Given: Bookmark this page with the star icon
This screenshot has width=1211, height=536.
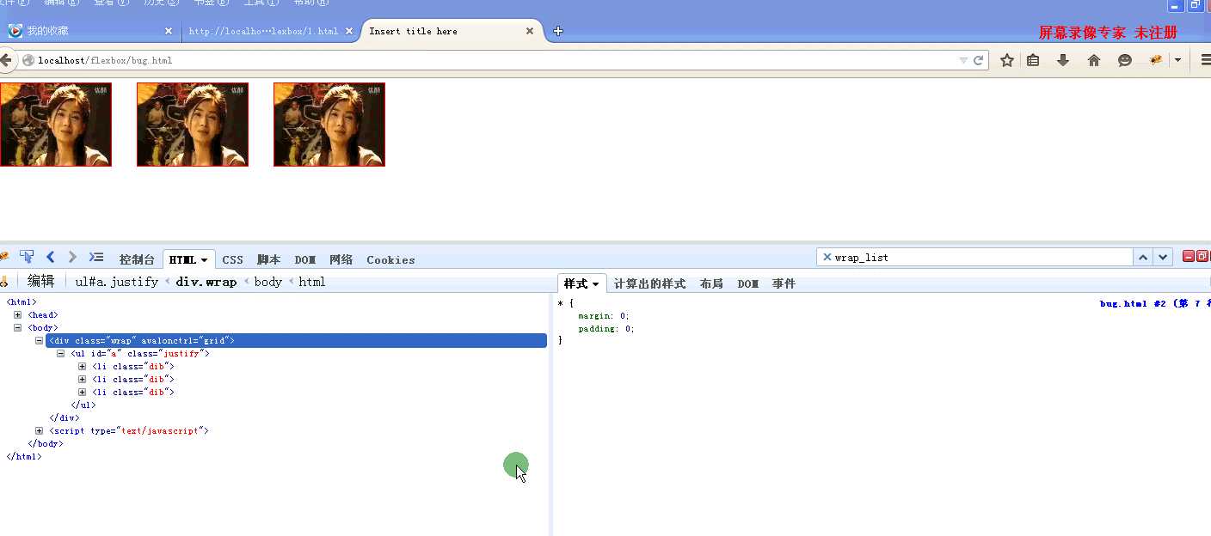Looking at the screenshot, I should pos(1006,60).
